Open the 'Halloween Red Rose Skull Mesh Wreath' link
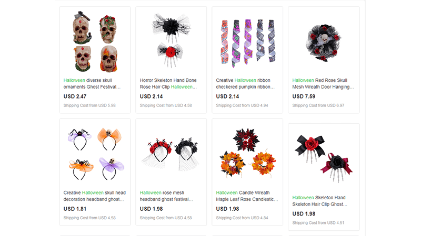This screenshot has height=236, width=421. tap(323, 83)
